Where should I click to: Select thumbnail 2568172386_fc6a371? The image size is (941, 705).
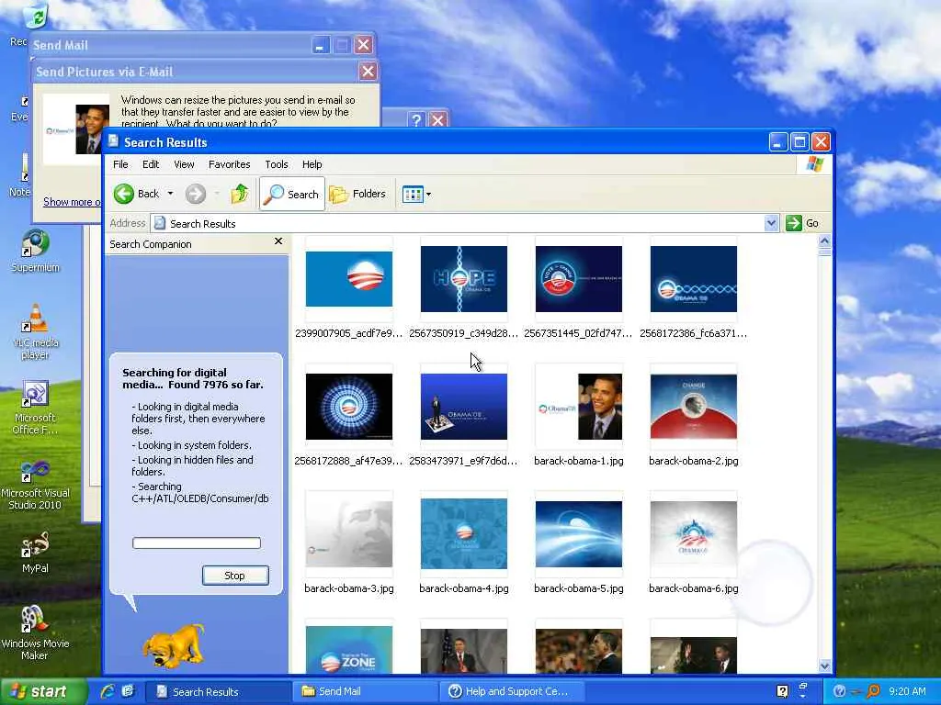point(693,279)
